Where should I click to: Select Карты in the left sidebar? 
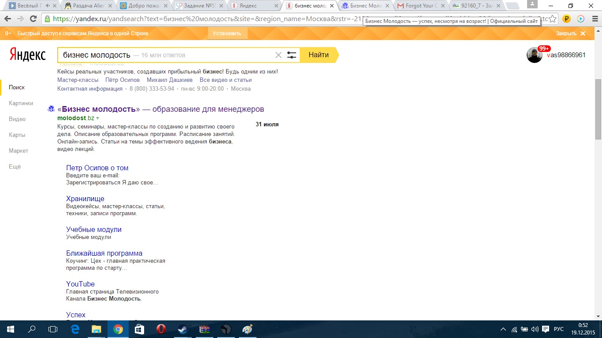coord(17,135)
